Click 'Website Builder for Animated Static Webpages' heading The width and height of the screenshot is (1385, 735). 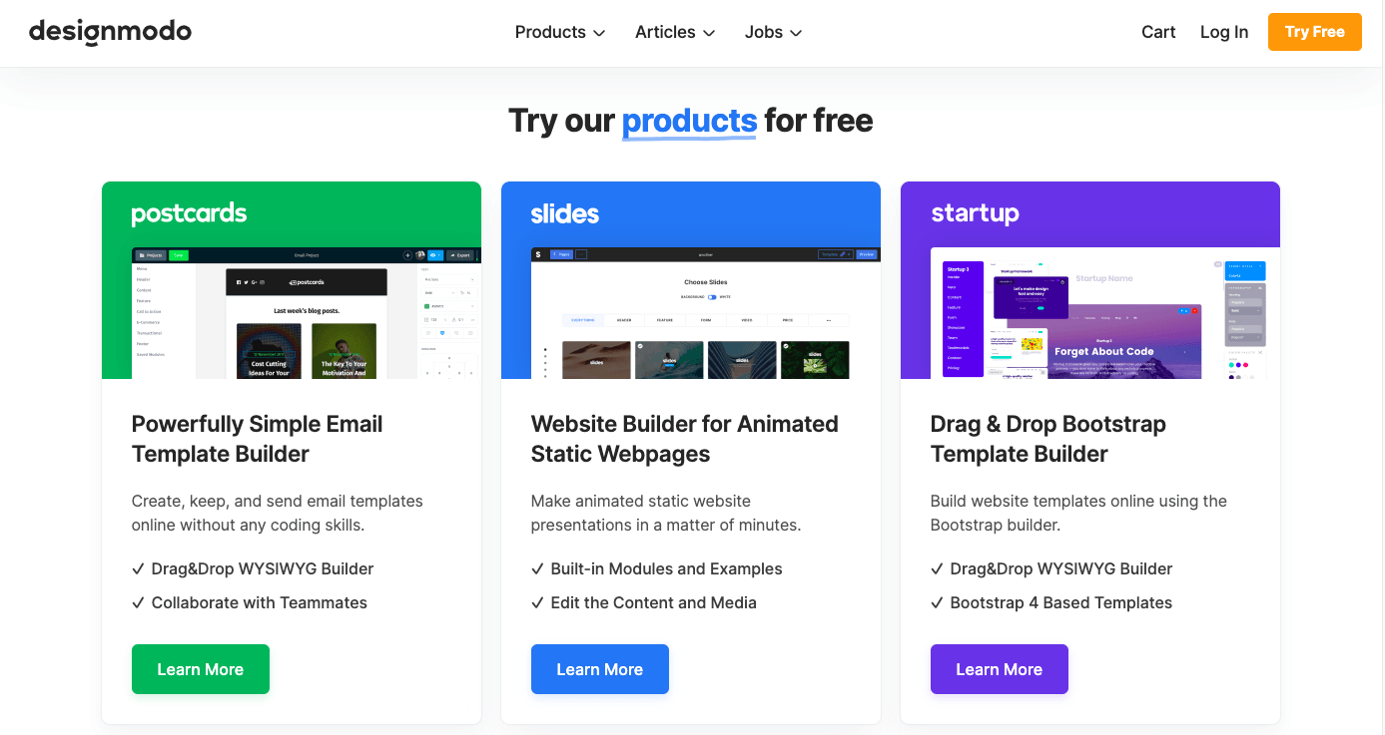point(685,439)
